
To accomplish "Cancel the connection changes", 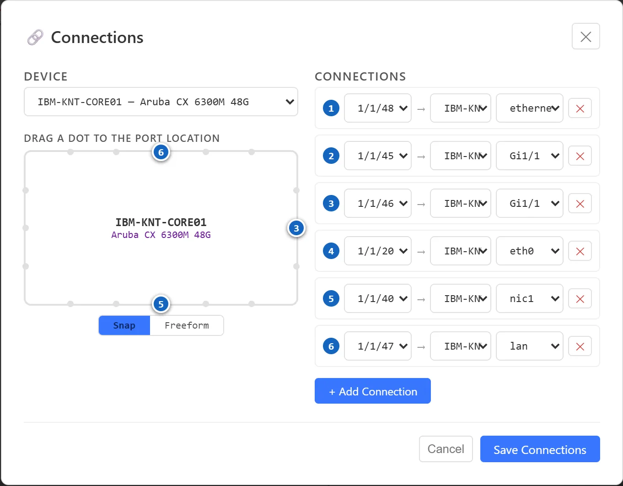I will pyautogui.click(x=446, y=449).
